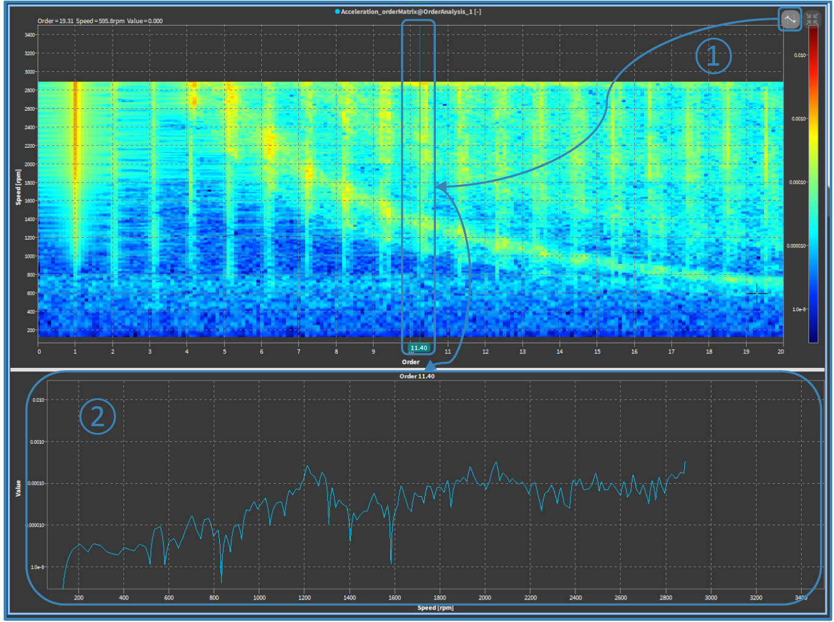Click the 'Speed [rpm]' vertical axis label
Image resolution: width=834 pixels, height=622 pixels.
click(18, 187)
